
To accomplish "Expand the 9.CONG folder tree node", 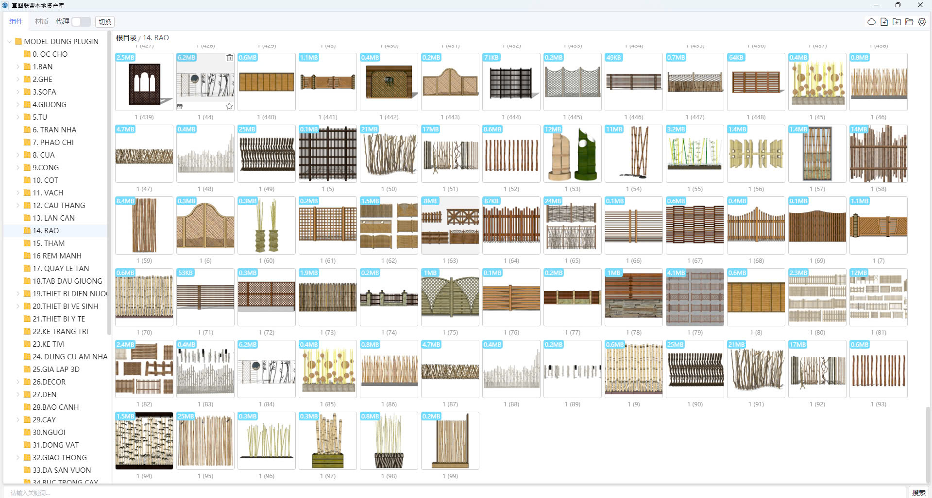I will (x=18, y=168).
